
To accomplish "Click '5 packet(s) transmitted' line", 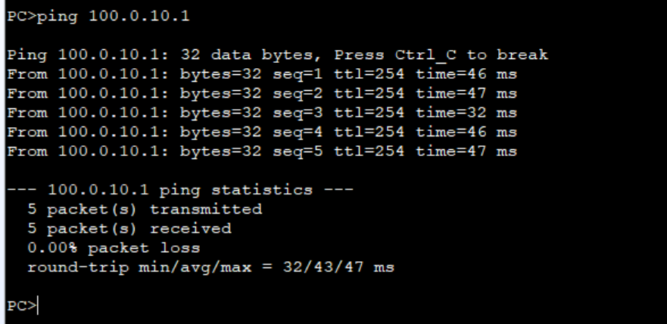I will pyautogui.click(x=145, y=210).
